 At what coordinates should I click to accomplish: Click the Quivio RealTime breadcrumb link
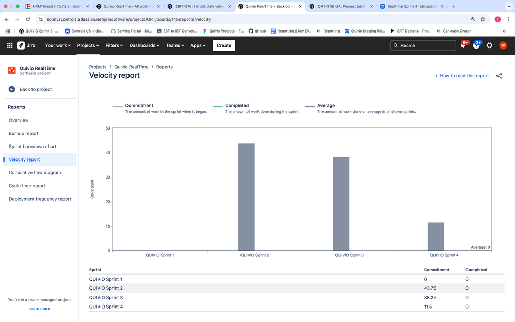[132, 67]
